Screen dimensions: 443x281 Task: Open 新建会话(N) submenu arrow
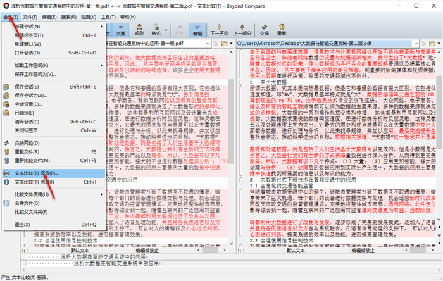point(101,26)
